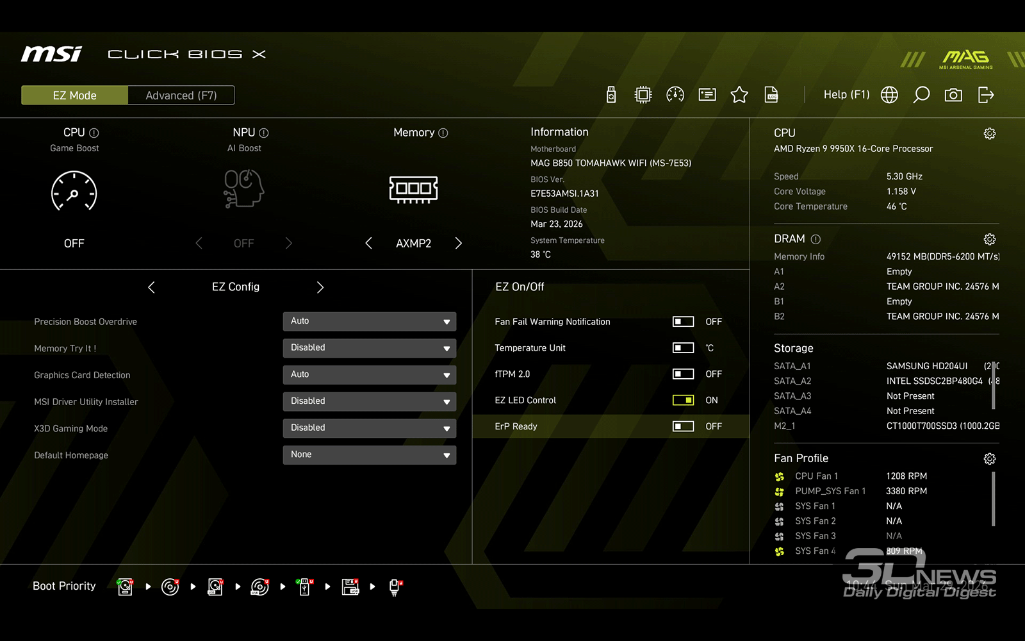Click the screenshot camera icon
Viewport: 1025px width, 641px height.
[x=953, y=95]
